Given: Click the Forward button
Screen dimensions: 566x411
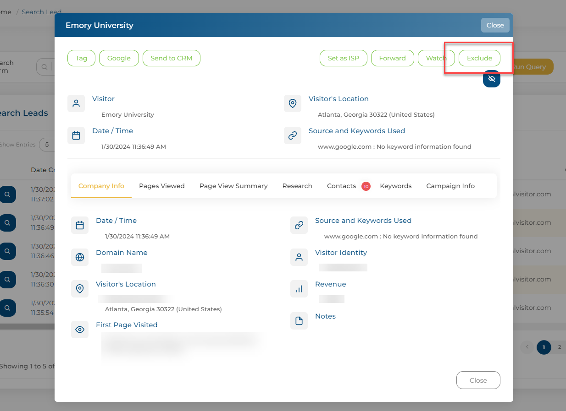Looking at the screenshot, I should (x=393, y=58).
